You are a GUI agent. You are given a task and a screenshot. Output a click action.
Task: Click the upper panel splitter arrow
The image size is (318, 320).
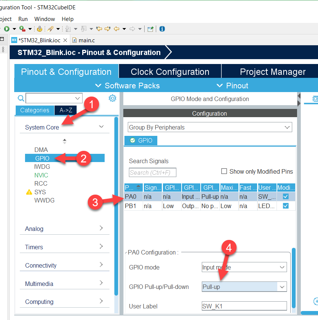(299, 96)
